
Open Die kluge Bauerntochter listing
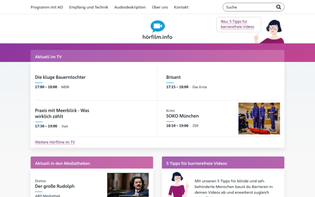[x=60, y=77]
